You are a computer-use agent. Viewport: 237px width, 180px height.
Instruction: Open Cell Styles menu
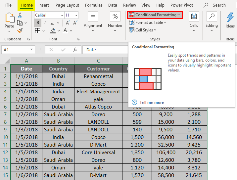(143, 30)
